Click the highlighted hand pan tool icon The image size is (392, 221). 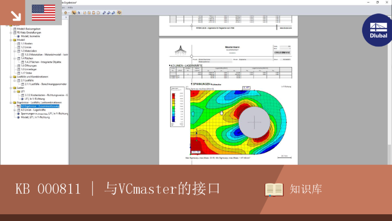click(74, 12)
